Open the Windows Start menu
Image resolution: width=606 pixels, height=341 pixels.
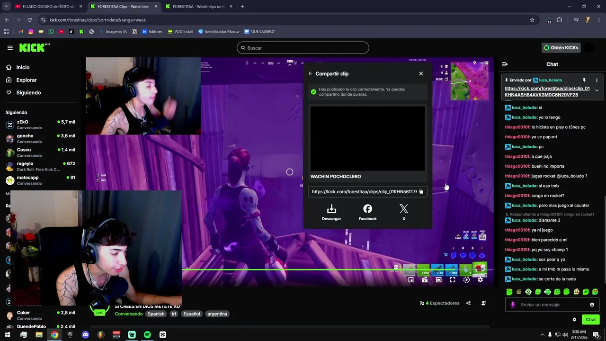[x=7, y=335]
